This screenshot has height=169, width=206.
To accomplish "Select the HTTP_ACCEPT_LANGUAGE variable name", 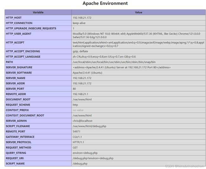I will 23,57.
